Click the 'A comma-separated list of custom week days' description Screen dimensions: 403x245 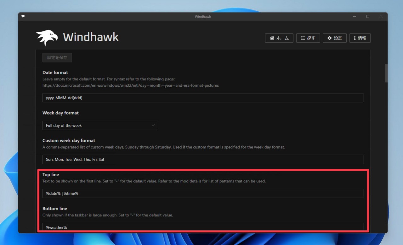click(x=163, y=147)
